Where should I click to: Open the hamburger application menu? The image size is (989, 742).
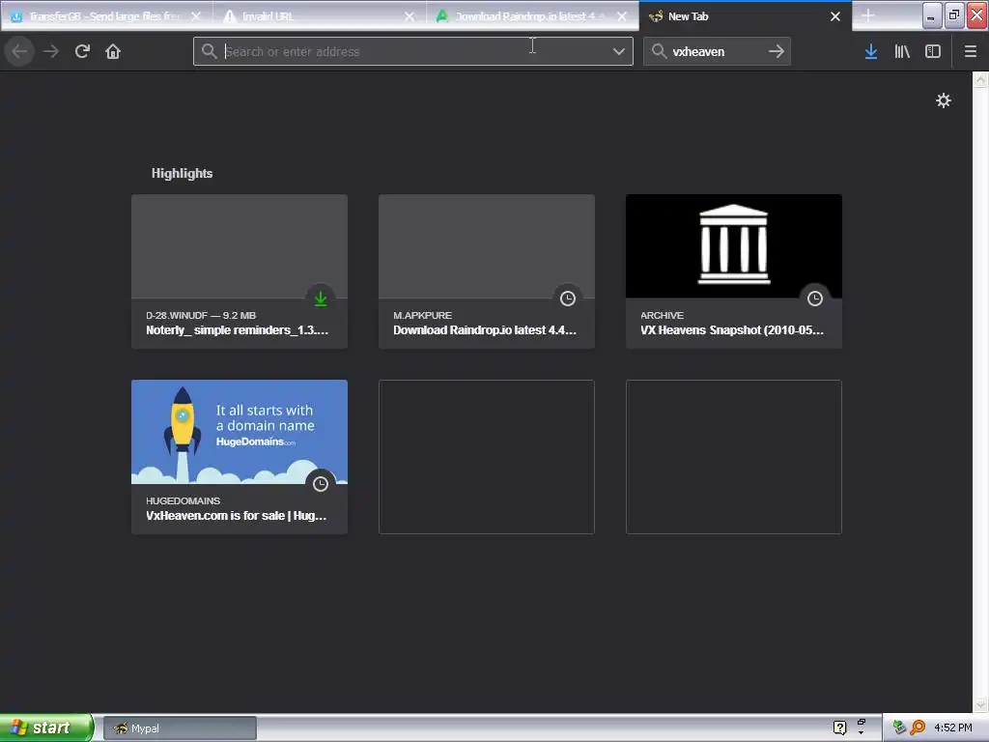pos(971,51)
